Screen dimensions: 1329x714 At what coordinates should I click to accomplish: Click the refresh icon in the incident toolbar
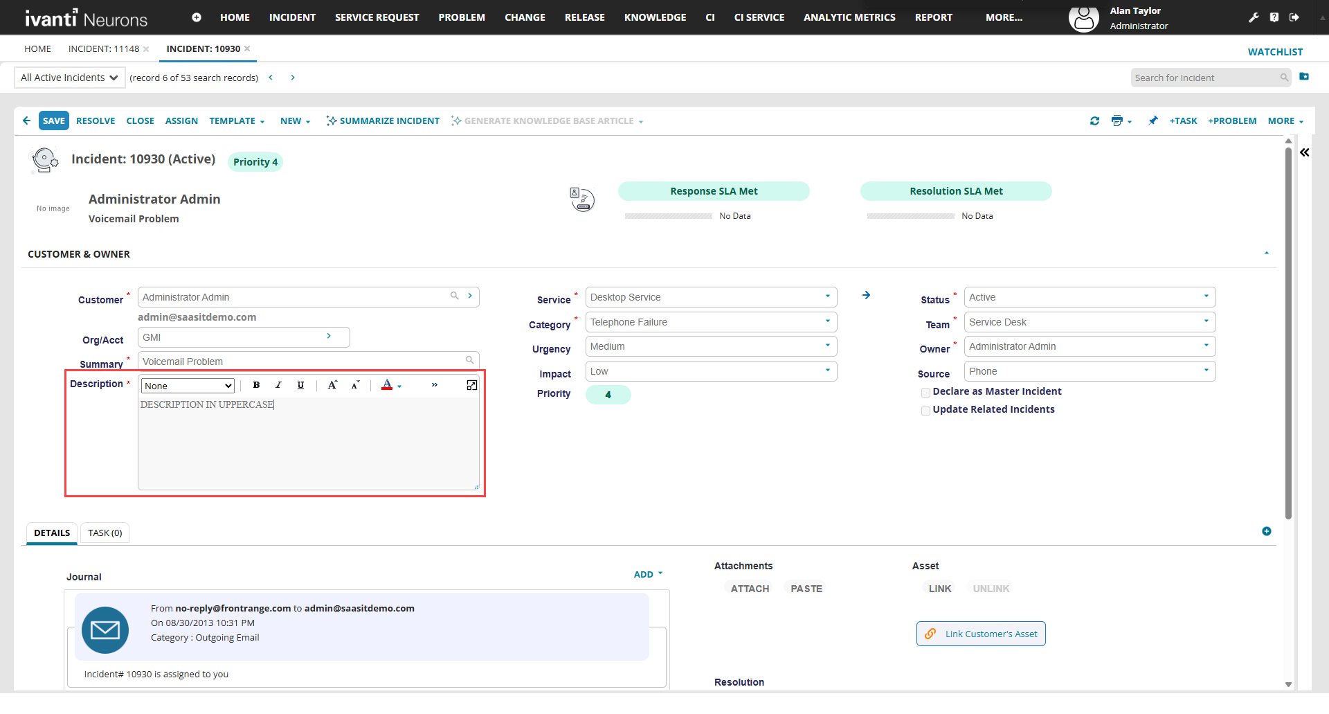1094,121
